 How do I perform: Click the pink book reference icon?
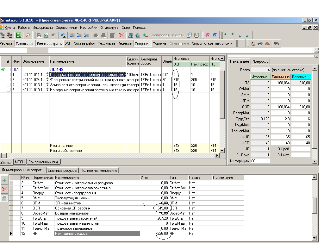click(x=208, y=35)
